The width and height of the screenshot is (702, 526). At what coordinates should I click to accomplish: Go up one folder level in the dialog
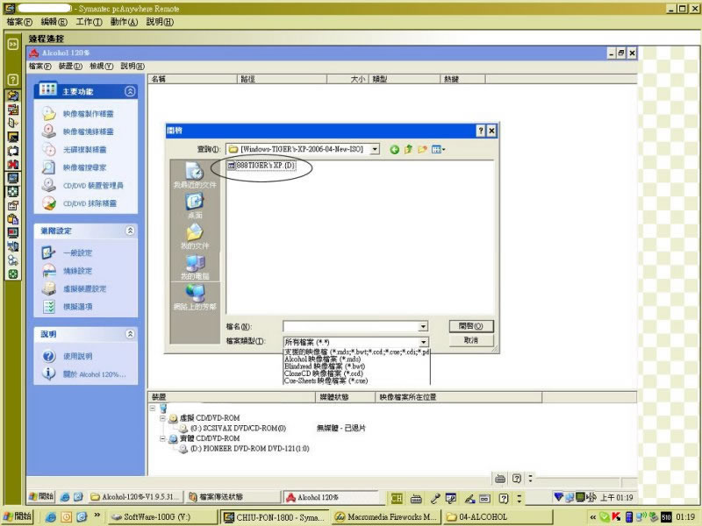[408, 149]
